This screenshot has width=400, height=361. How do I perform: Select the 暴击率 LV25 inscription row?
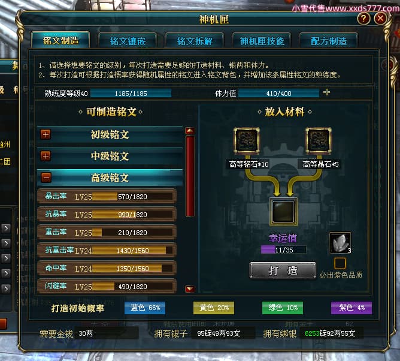[107, 196]
